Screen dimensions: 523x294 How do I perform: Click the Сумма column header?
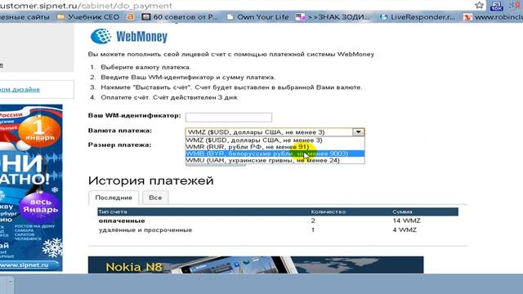402,212
